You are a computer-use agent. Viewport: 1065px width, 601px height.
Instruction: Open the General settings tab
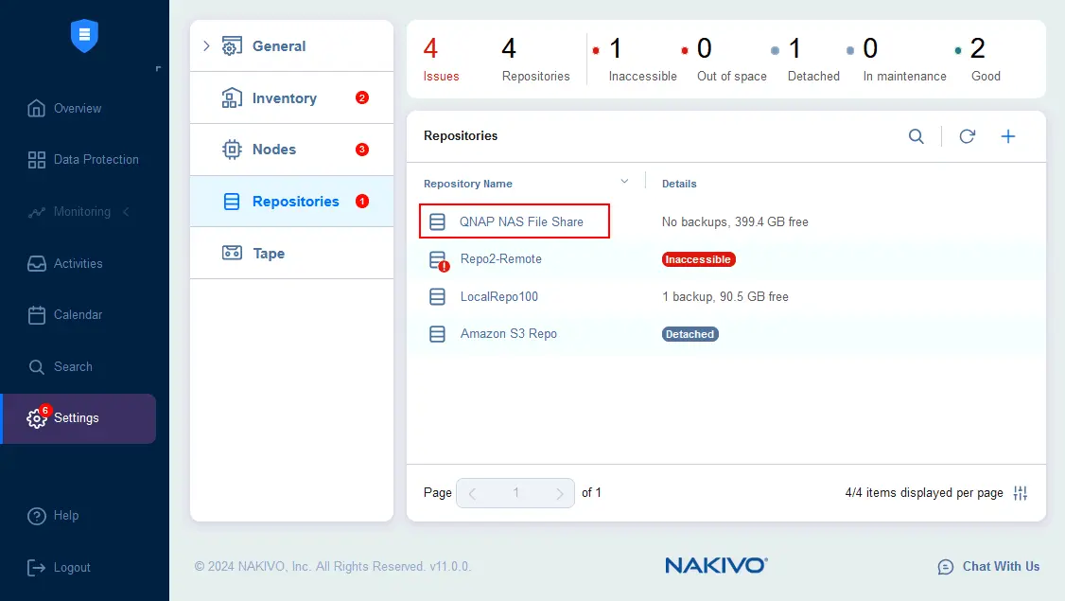[292, 45]
